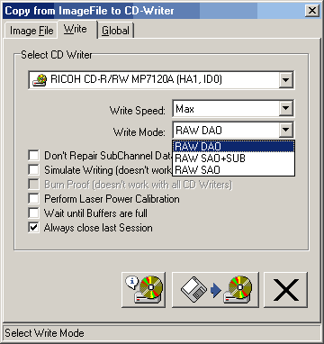The width and height of the screenshot is (324, 344).
Task: Collapse the Write Mode dropdown arrow
Action: [x=286, y=130]
